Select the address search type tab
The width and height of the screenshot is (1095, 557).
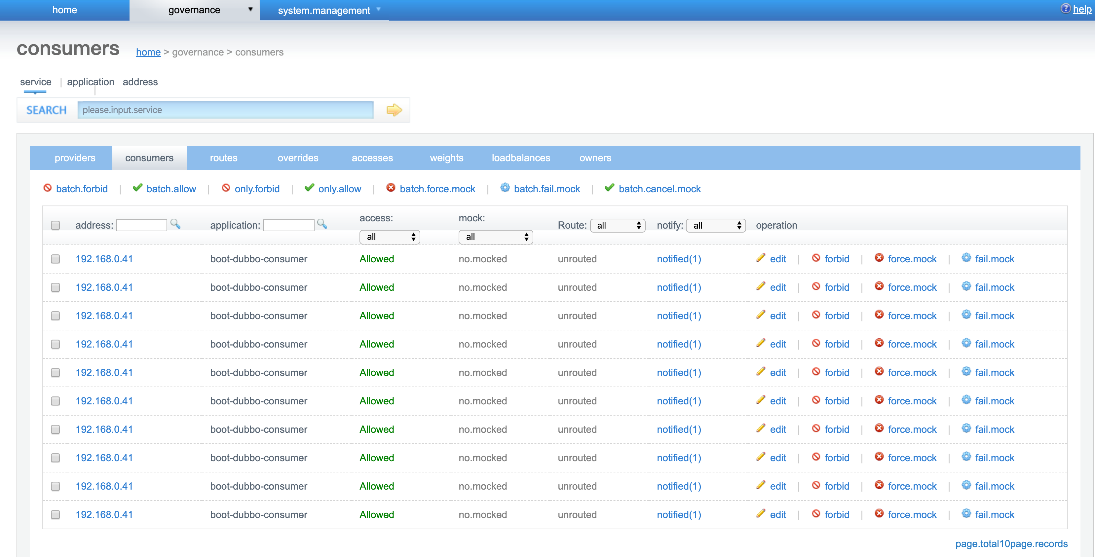coord(140,82)
